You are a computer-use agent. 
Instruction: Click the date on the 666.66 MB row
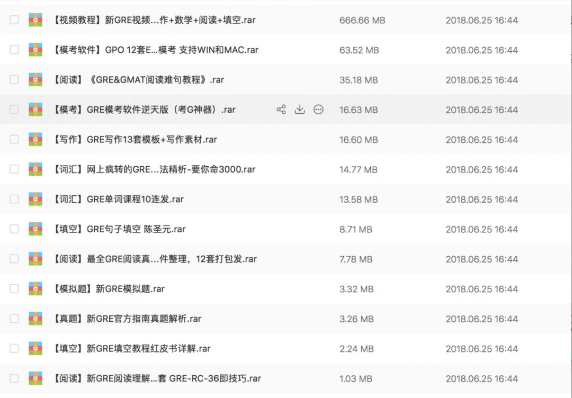[x=481, y=21]
